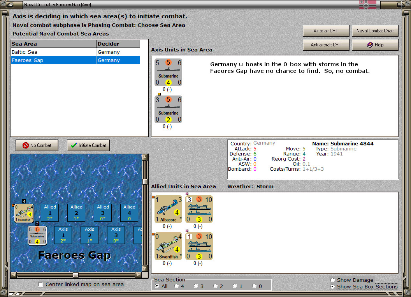Click the map vertical scrollbar thumb
The width and height of the screenshot is (411, 297).
[x=145, y=182]
